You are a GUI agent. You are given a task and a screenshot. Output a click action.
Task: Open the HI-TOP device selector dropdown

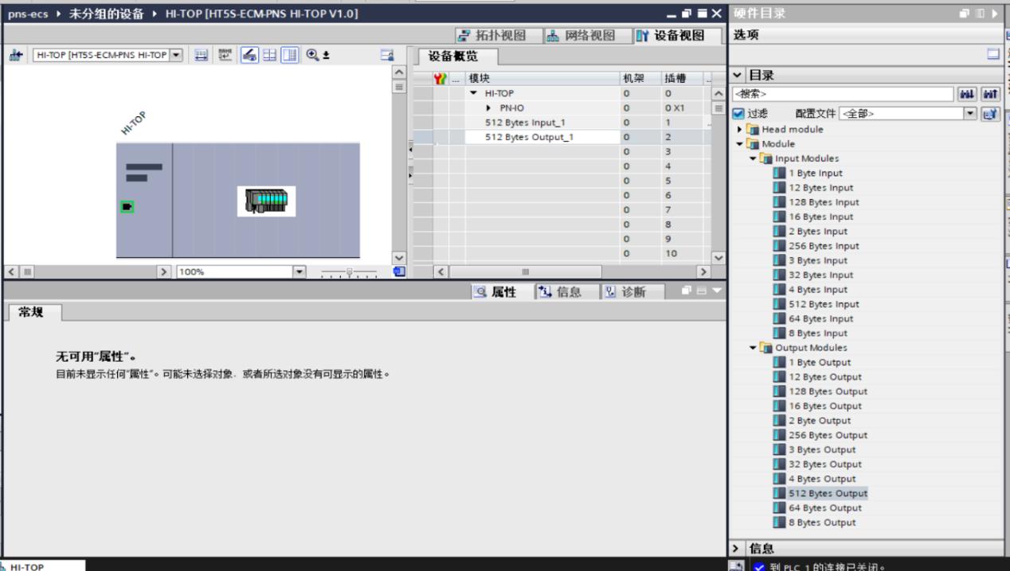click(x=176, y=55)
